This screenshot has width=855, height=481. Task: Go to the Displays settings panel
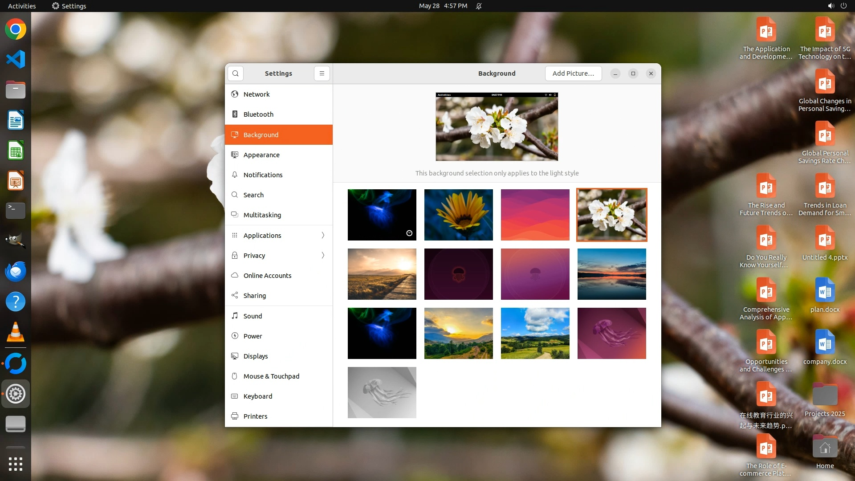pos(256,356)
